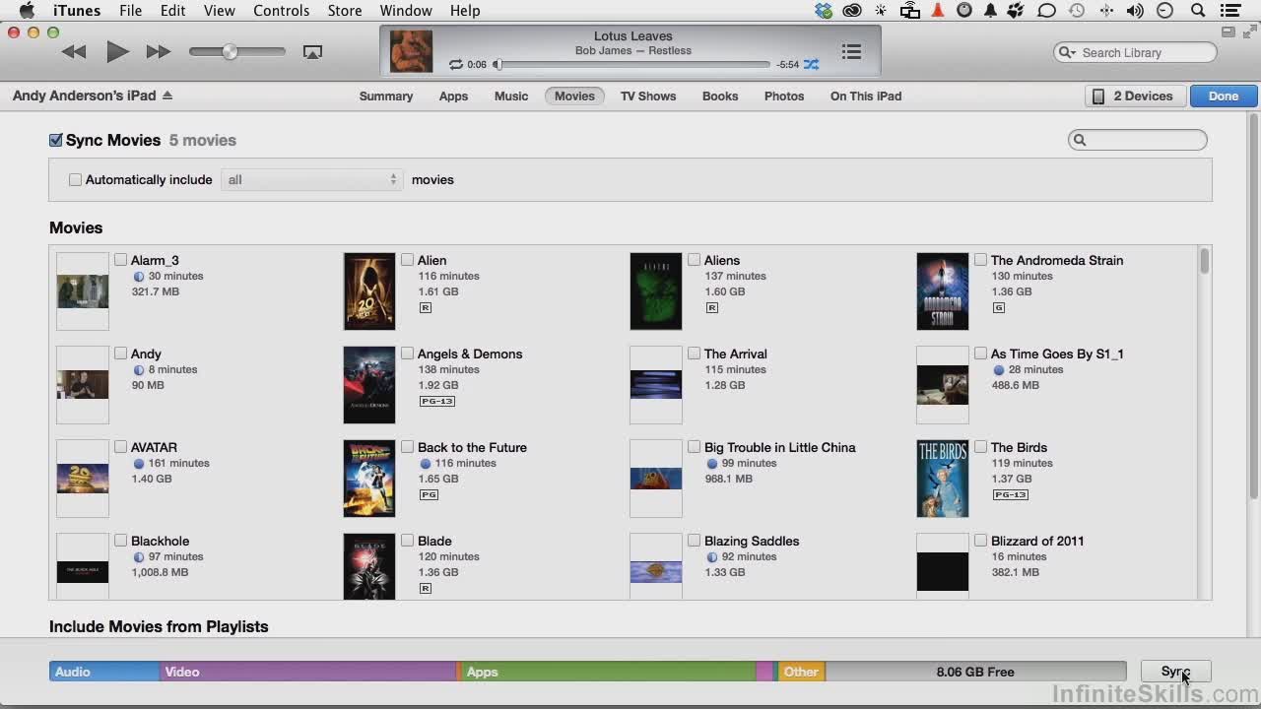This screenshot has width=1261, height=709.
Task: Check the Alarm_3 movie checkbox
Action: point(120,260)
